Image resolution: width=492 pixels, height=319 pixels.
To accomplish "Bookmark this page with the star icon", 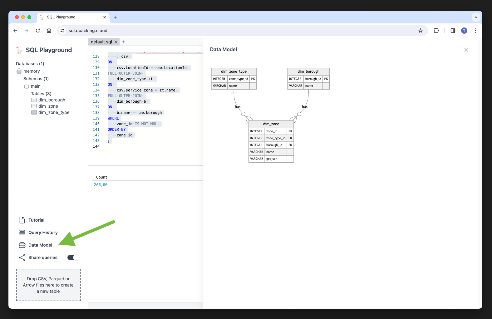I will 421,31.
